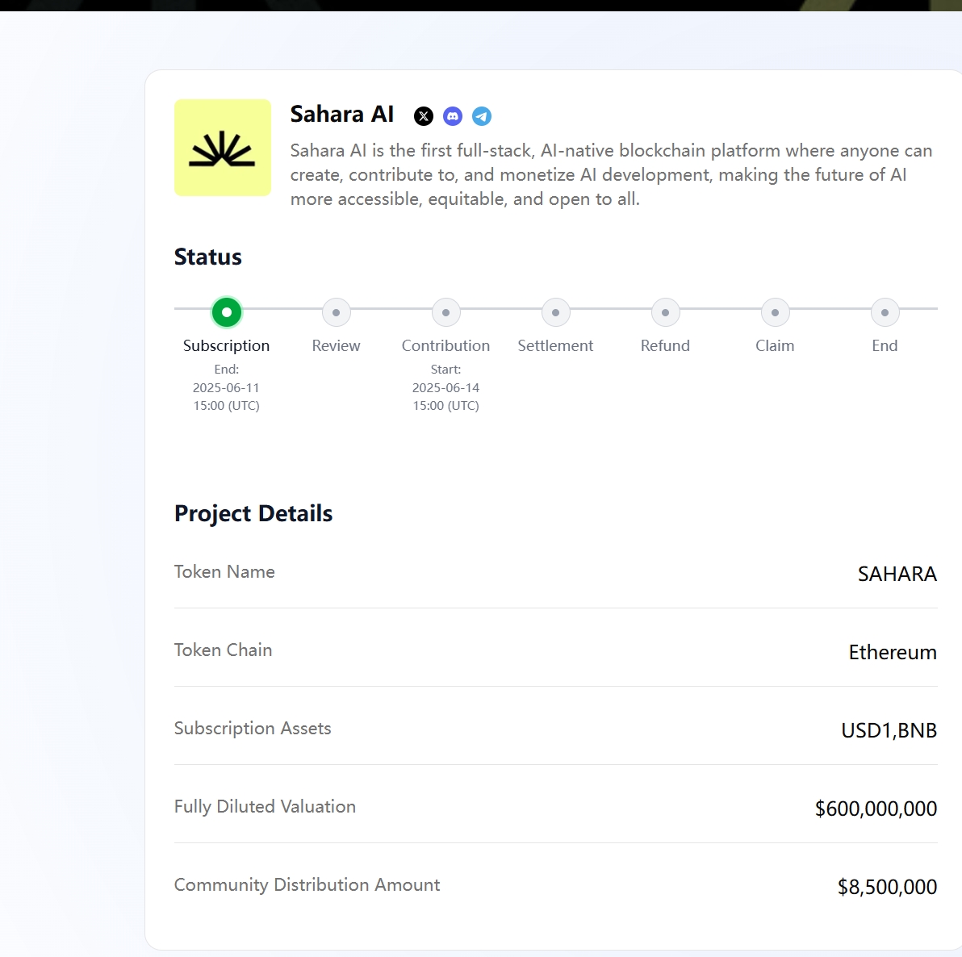The width and height of the screenshot is (962, 957).
Task: Click the Fully Diluted Valuation label
Action: tap(265, 807)
